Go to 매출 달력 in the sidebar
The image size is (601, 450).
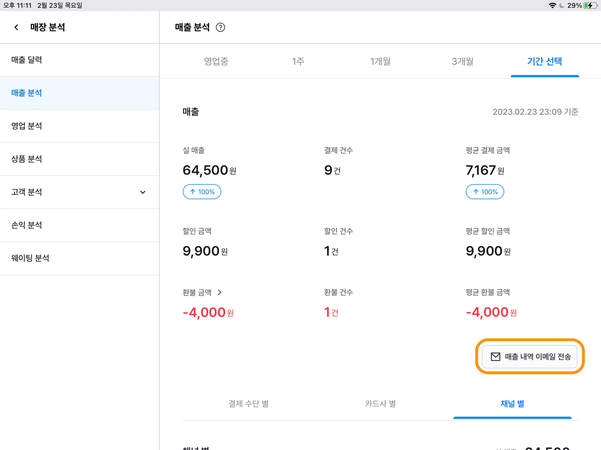[26, 60]
